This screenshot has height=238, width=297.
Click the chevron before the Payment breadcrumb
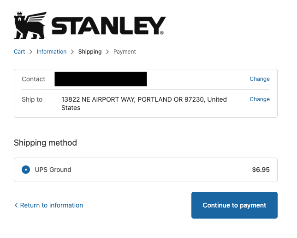pyautogui.click(x=107, y=52)
